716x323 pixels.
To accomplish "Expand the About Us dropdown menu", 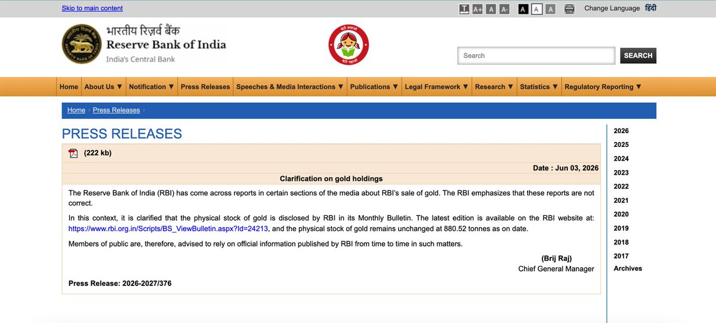I will [x=103, y=87].
